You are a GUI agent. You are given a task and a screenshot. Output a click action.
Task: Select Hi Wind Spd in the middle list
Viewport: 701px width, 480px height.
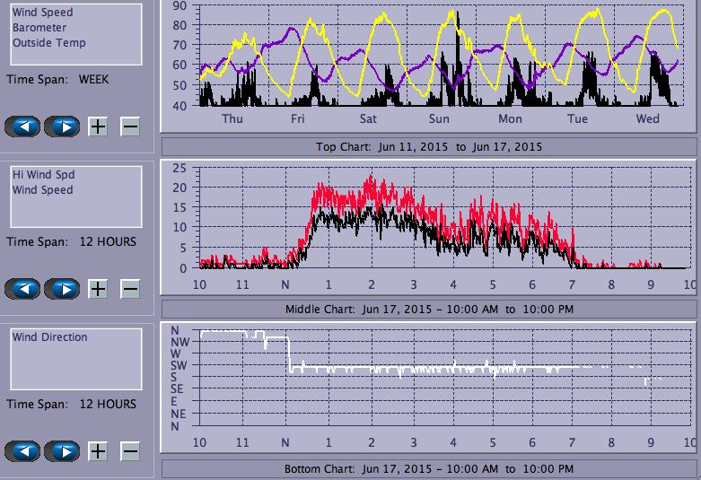point(42,175)
